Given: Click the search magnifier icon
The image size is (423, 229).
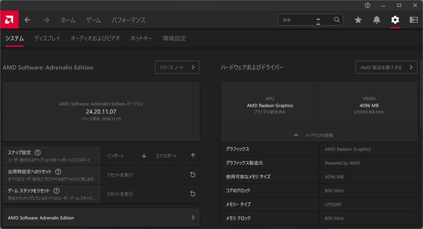Looking at the screenshot, I should [337, 20].
